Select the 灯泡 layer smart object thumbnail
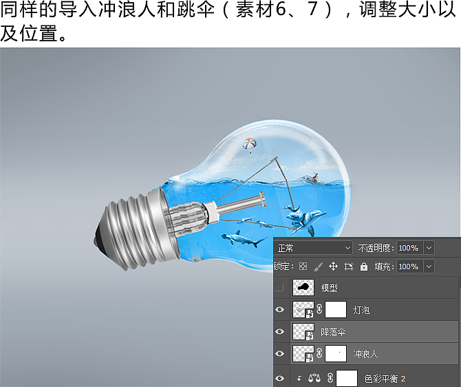461x387 pixels. (303, 310)
